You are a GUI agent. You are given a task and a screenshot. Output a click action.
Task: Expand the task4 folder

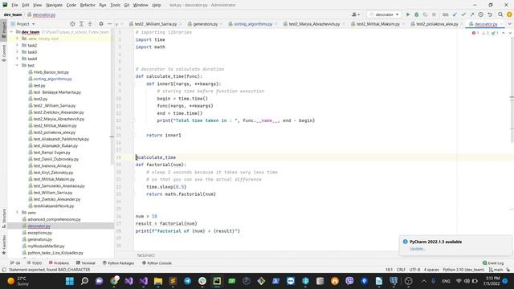tap(18, 59)
